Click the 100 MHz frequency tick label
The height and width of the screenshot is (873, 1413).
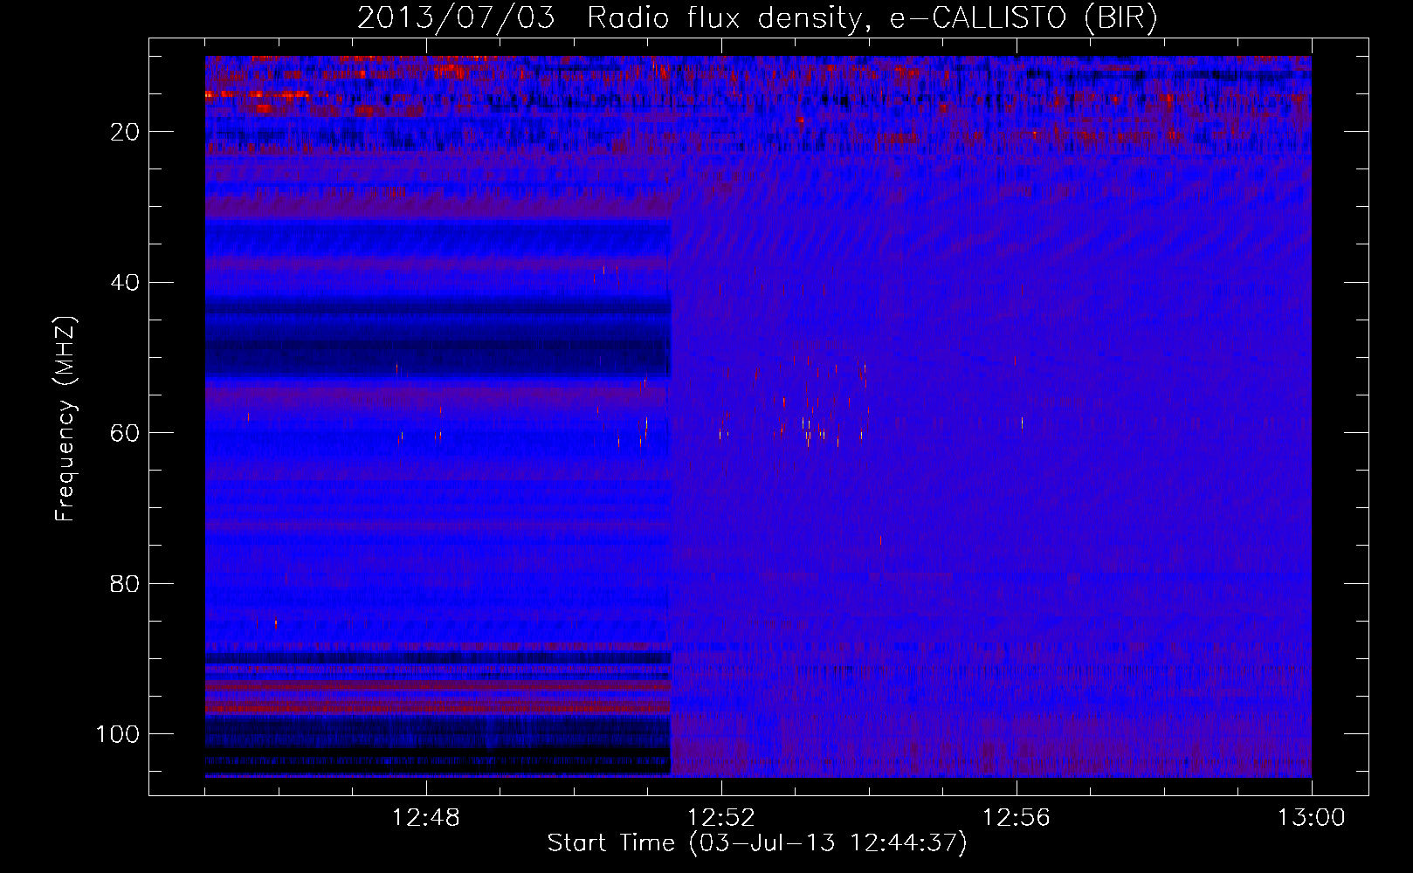click(x=118, y=734)
